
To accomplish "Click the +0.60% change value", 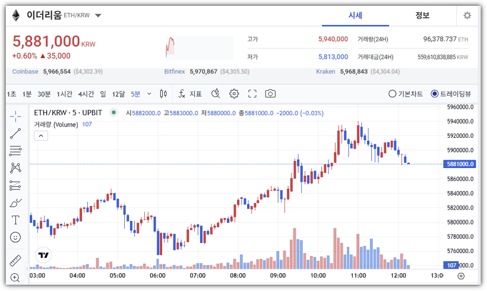I will 24,56.
